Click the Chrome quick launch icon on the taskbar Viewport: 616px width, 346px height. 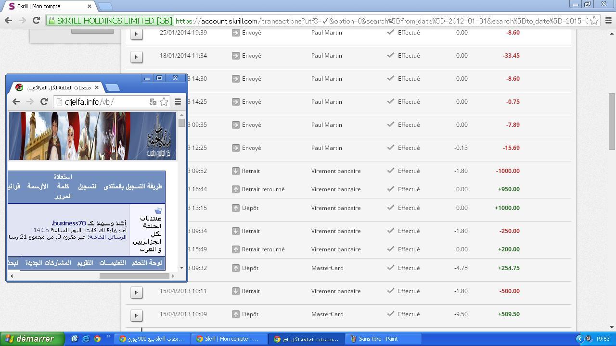[x=97, y=339]
